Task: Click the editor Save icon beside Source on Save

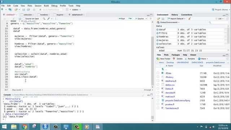Action: (20, 19)
